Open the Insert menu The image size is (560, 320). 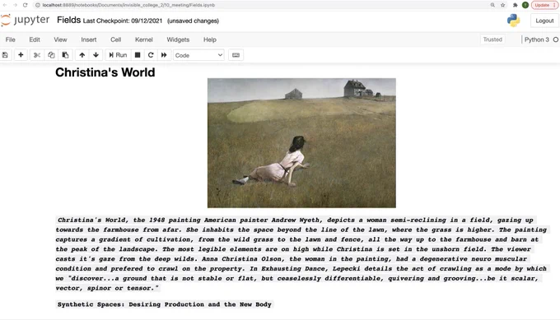click(89, 39)
